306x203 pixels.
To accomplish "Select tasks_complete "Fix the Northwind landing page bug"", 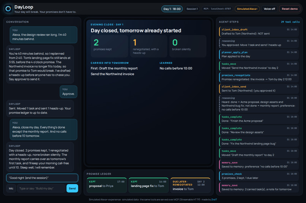I will [x=259, y=142].
